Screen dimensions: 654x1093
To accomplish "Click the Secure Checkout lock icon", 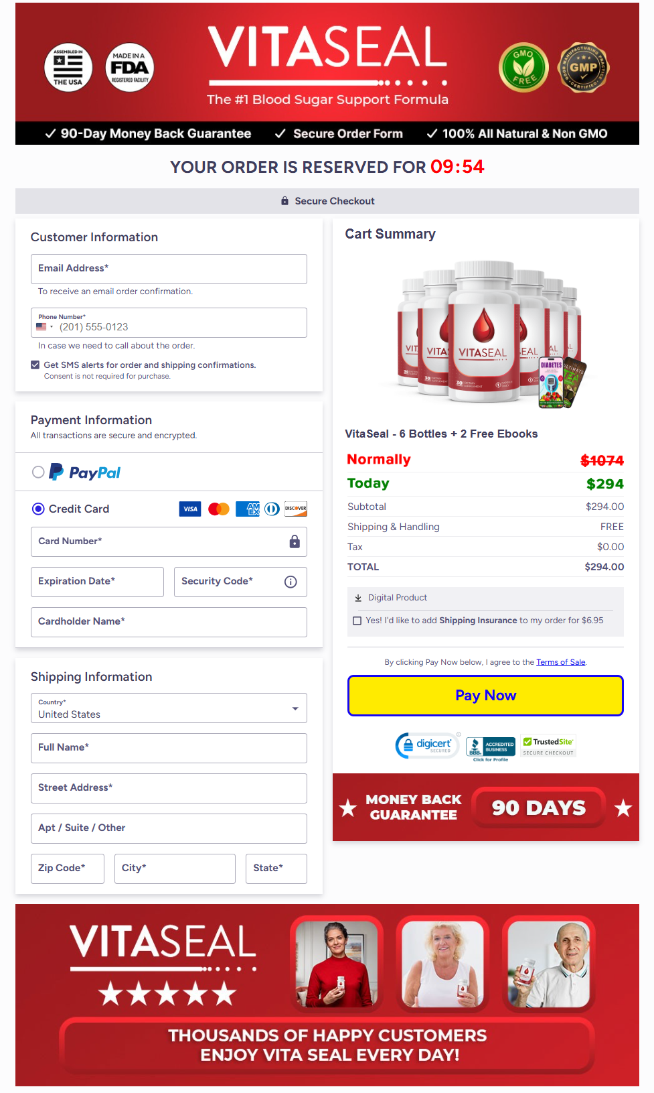I will point(284,200).
